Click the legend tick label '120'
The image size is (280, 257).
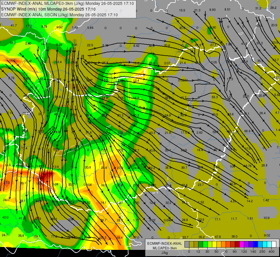244,252
